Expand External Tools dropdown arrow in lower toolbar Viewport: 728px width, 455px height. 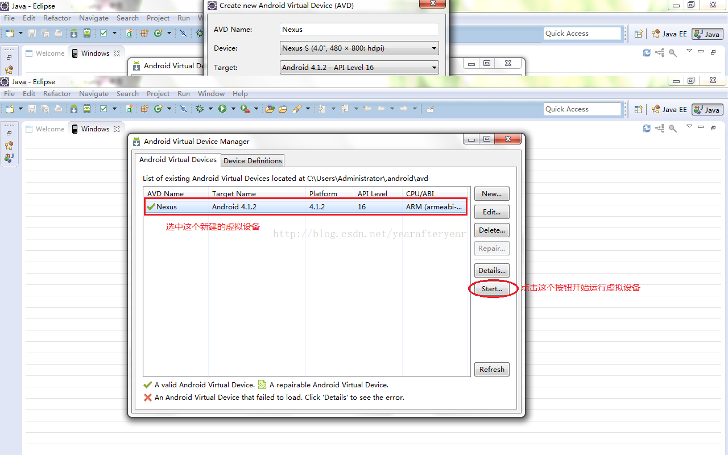tap(256, 109)
